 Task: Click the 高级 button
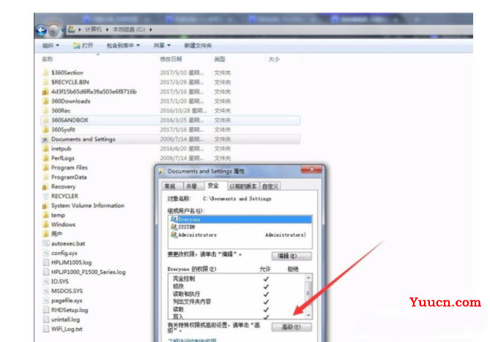pos(292,327)
